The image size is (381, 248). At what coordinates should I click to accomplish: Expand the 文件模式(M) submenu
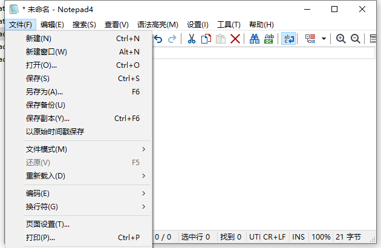(x=79, y=149)
